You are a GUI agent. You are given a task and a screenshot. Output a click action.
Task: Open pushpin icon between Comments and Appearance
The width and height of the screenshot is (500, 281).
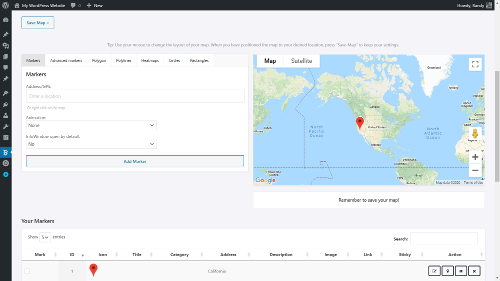(x=5, y=78)
